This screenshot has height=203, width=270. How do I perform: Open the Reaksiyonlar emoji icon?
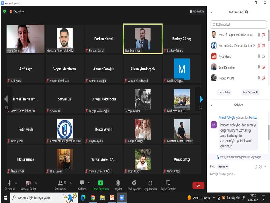point(134,183)
